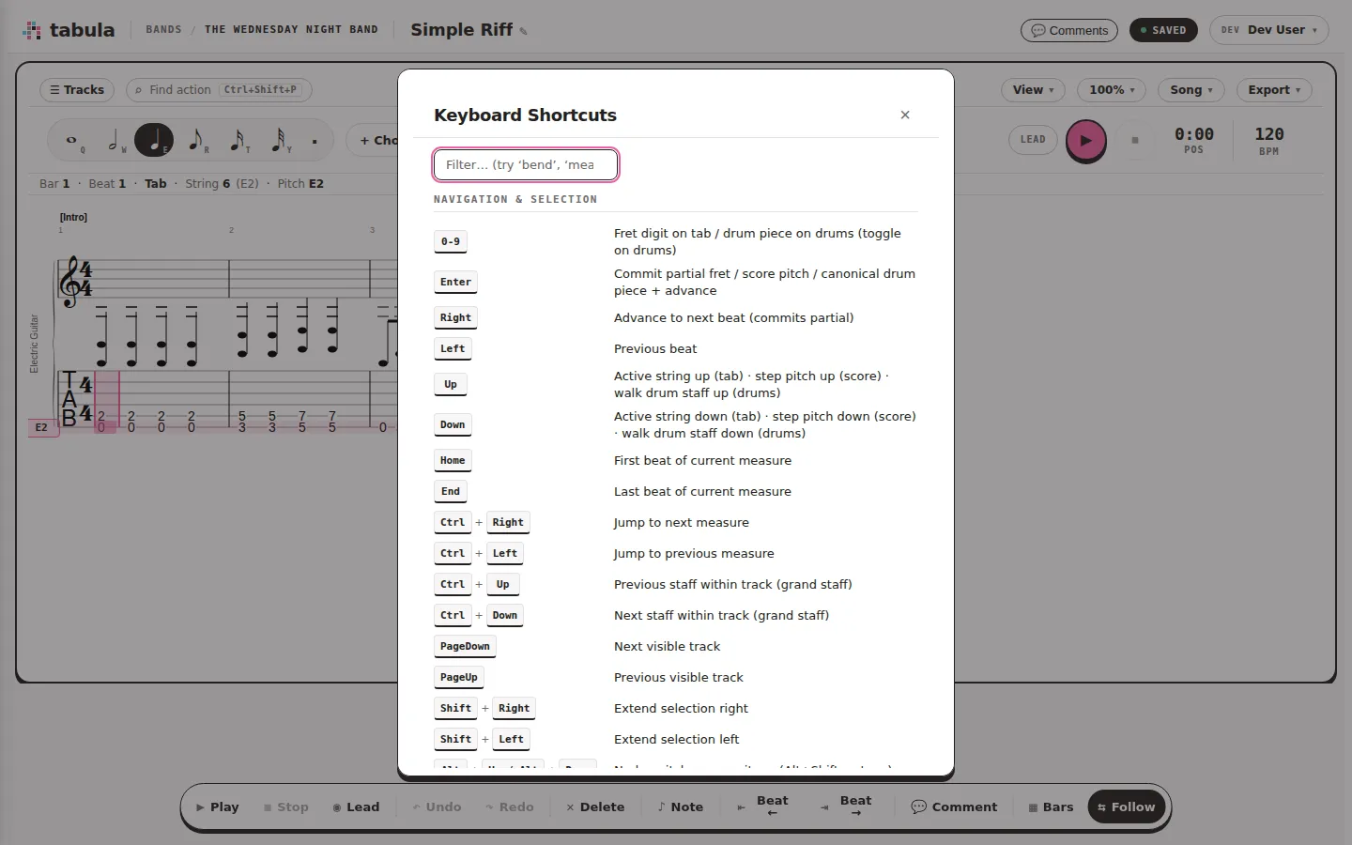Click the Electric Guitar track label
The height and width of the screenshot is (845, 1352).
(x=35, y=344)
